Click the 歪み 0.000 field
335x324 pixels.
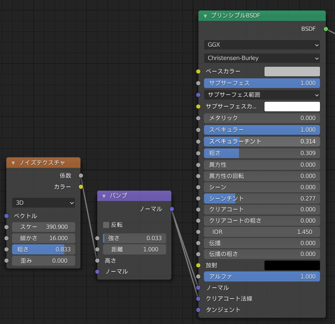tap(43, 261)
